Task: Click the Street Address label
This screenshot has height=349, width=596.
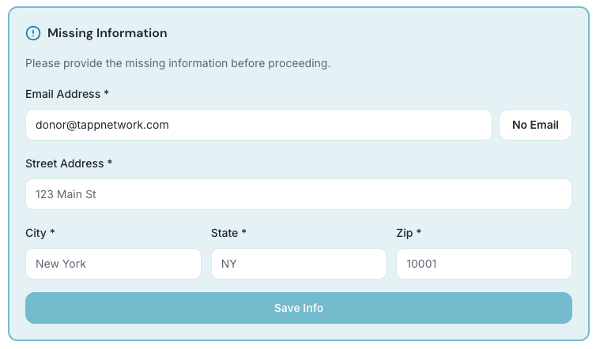Action: pyautogui.click(x=65, y=163)
